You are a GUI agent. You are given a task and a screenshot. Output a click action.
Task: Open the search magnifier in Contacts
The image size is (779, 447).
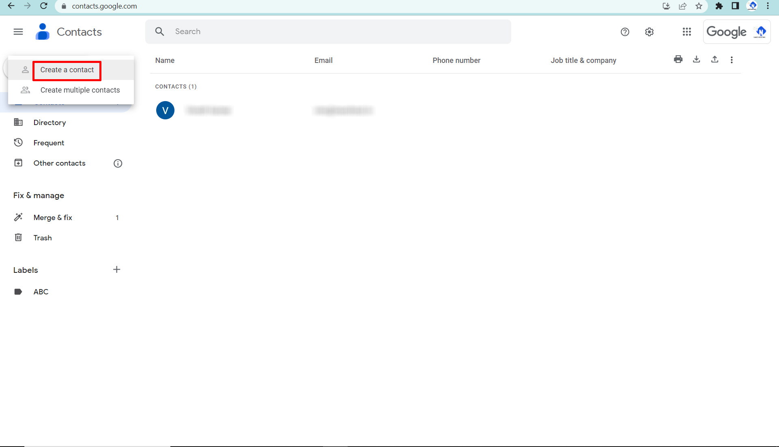(x=159, y=31)
